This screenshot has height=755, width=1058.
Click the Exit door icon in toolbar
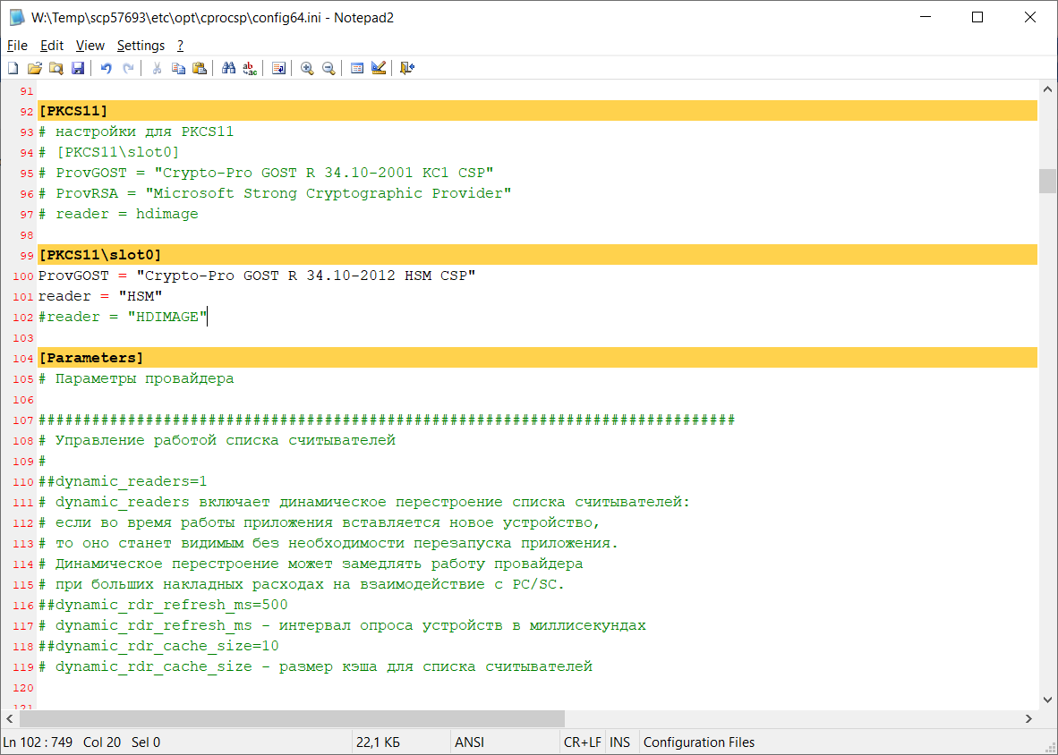pyautogui.click(x=407, y=68)
